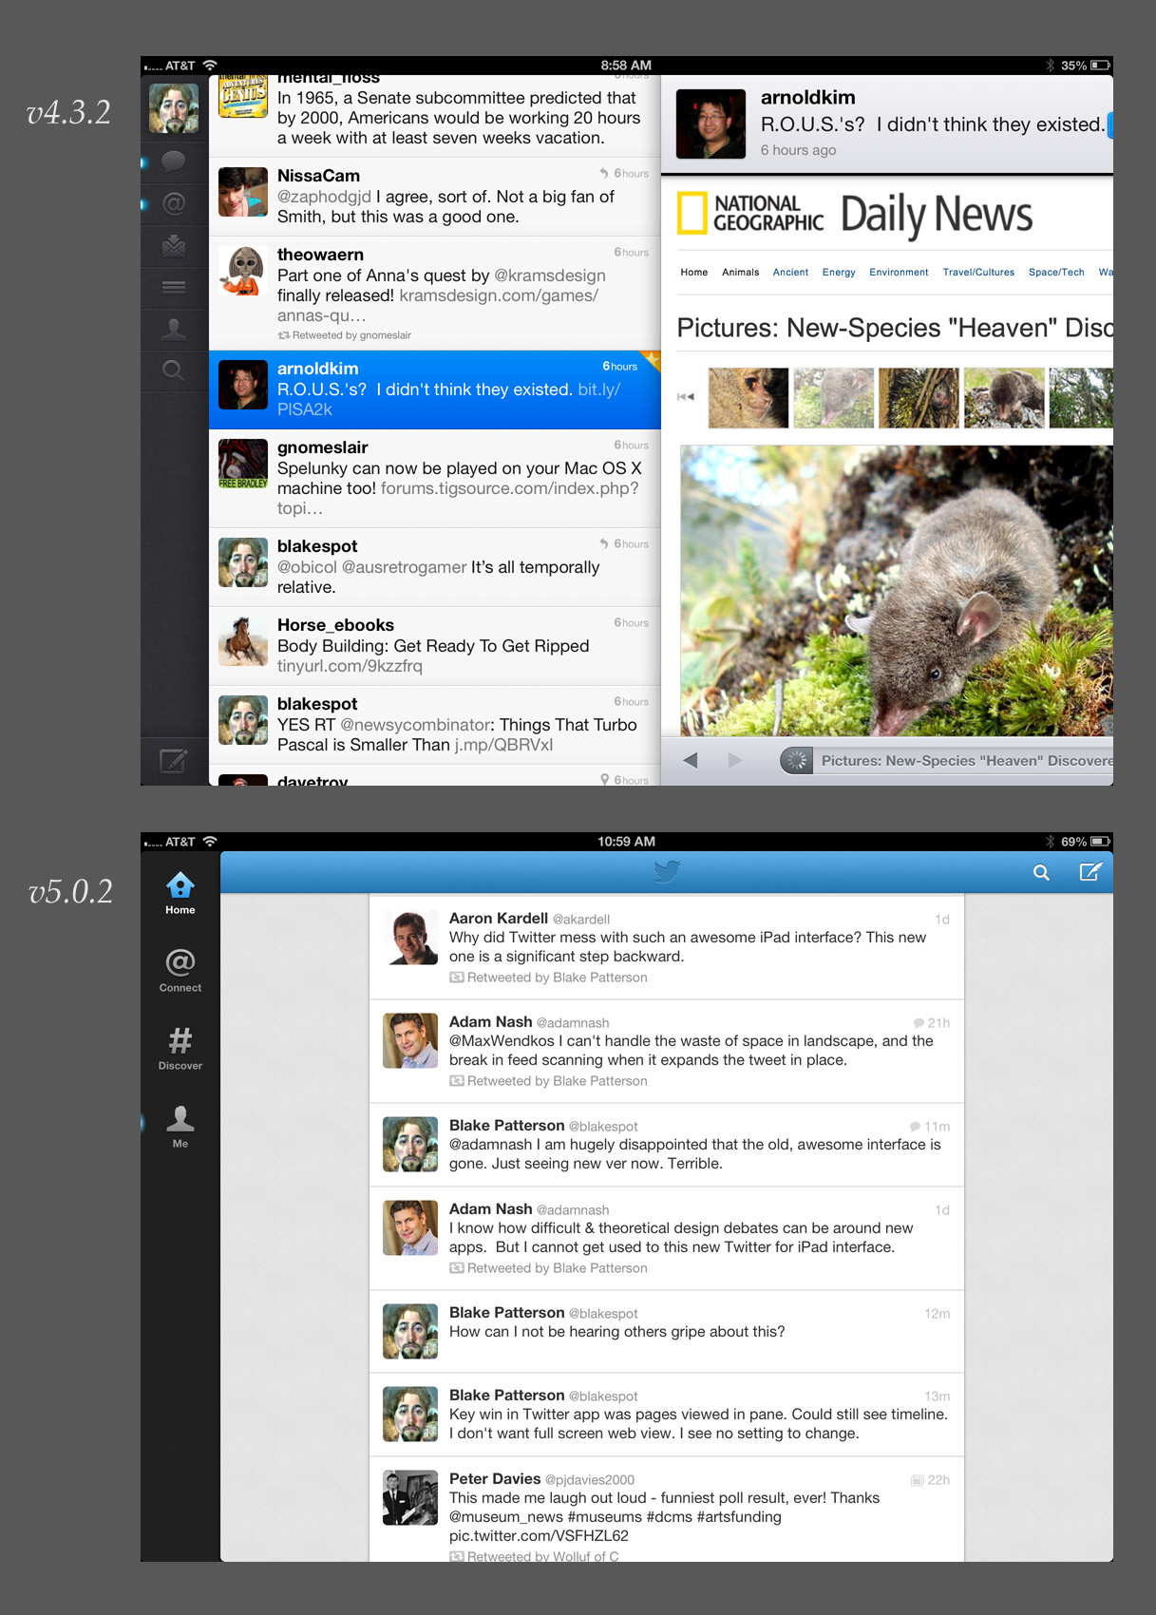This screenshot has height=1615, width=1156.
Task: Select the spiny porcupine gallery thumbnail
Action: tap(919, 397)
